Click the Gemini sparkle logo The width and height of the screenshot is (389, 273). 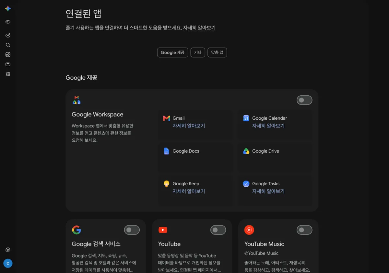8,9
